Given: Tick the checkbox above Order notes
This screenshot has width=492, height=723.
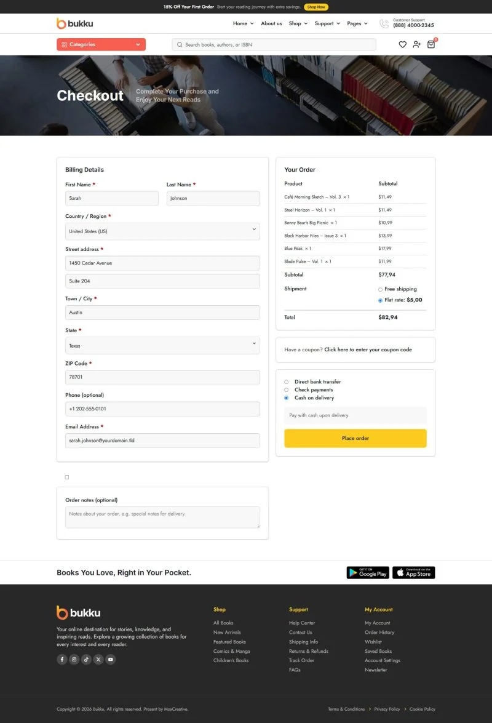Looking at the screenshot, I should pyautogui.click(x=67, y=477).
